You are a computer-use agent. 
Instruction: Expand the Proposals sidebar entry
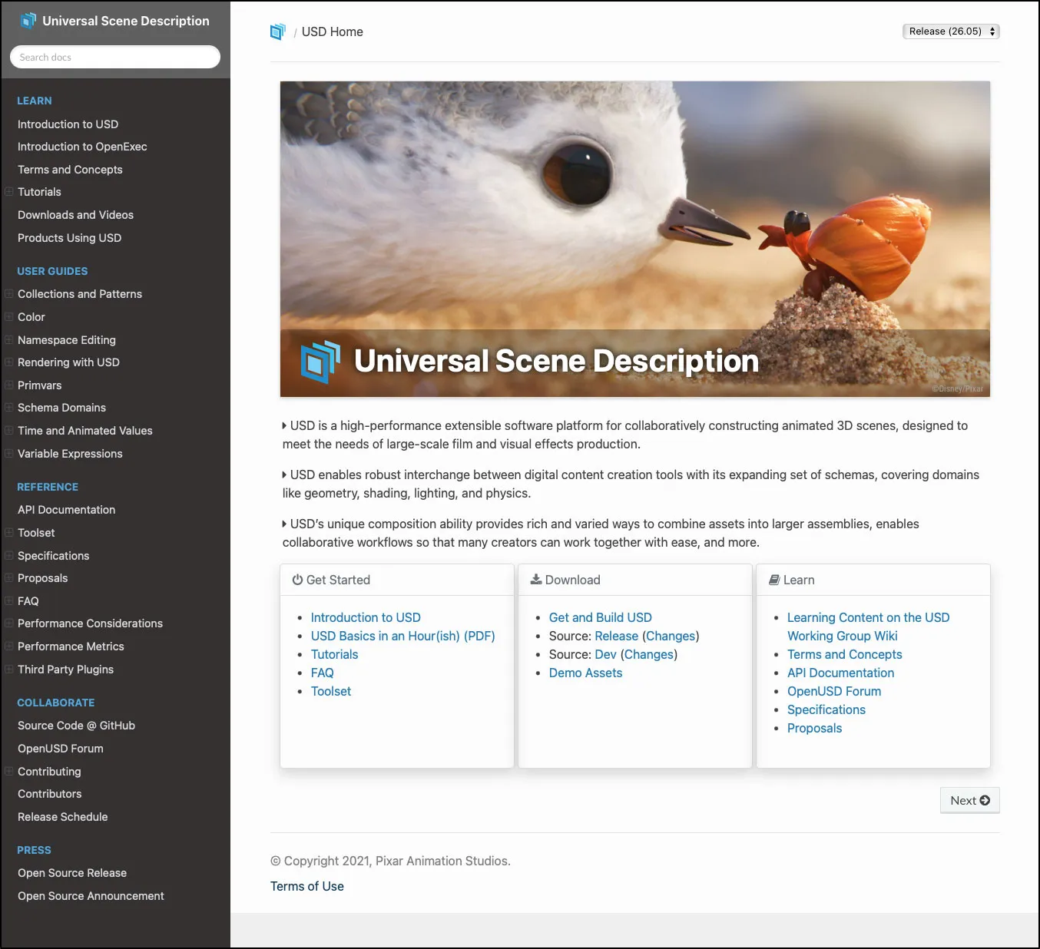[x=8, y=577]
